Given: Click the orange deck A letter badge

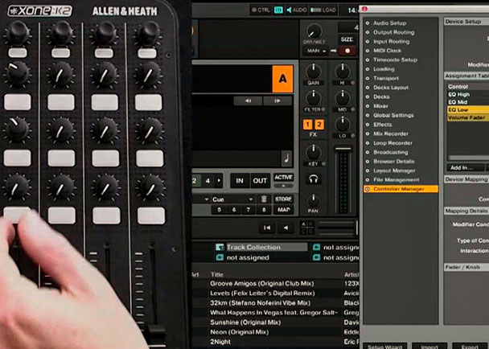Looking at the screenshot, I should (282, 79).
